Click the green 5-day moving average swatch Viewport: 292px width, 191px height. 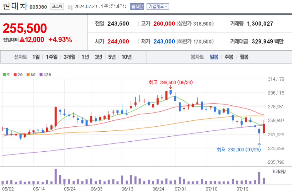[5, 75]
